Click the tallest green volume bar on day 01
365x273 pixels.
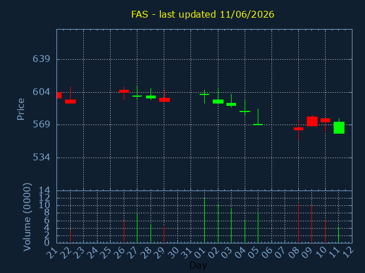pyautogui.click(x=204, y=220)
